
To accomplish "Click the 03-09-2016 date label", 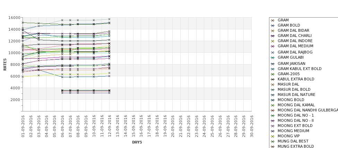I will click(x=38, y=126).
